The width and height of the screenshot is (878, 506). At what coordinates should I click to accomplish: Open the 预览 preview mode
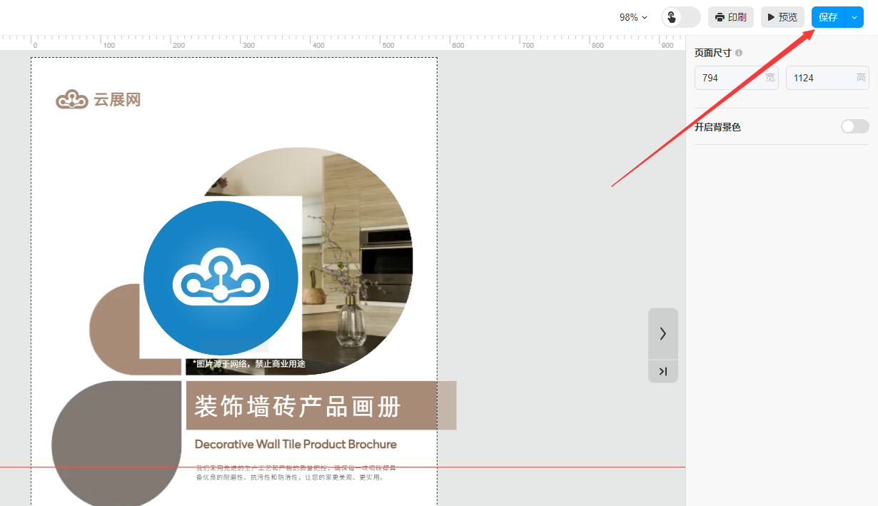click(x=782, y=17)
